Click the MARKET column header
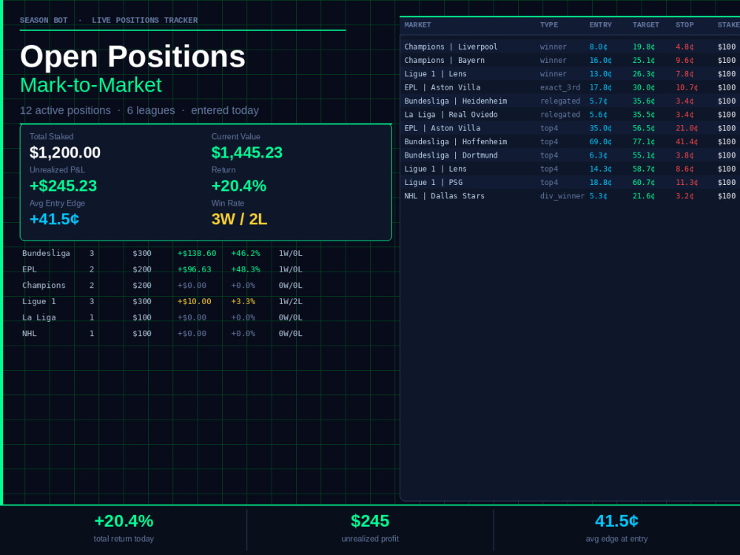Screen dimensions: 740x555 tap(417, 25)
